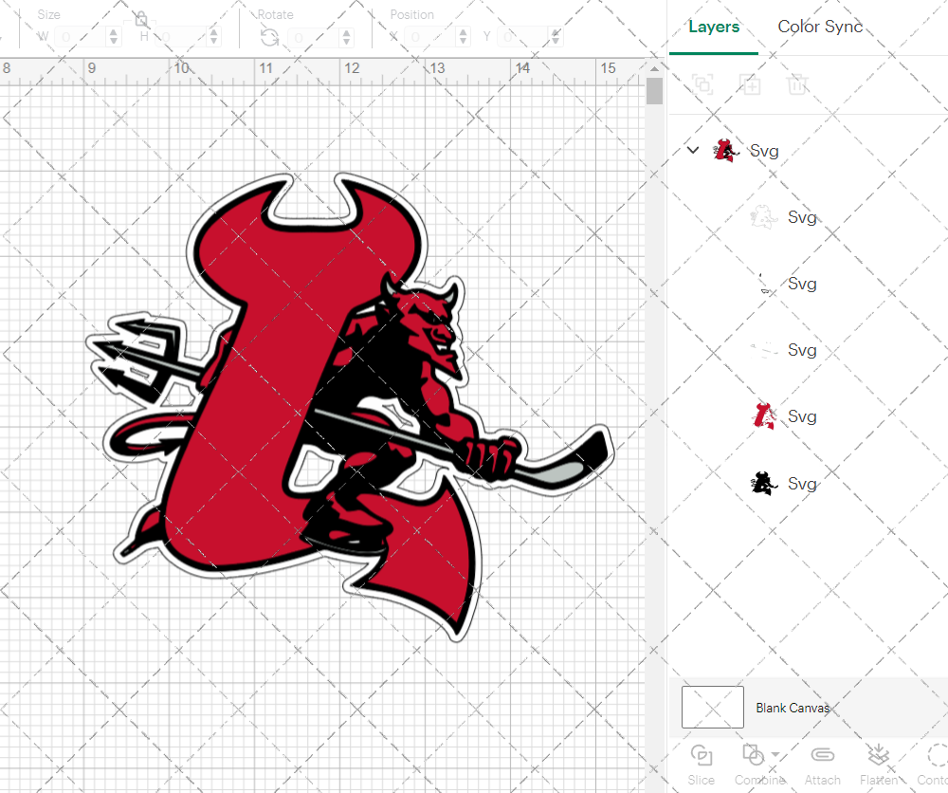Collapse the top Svg group chevron
The image size is (948, 793).
693,150
